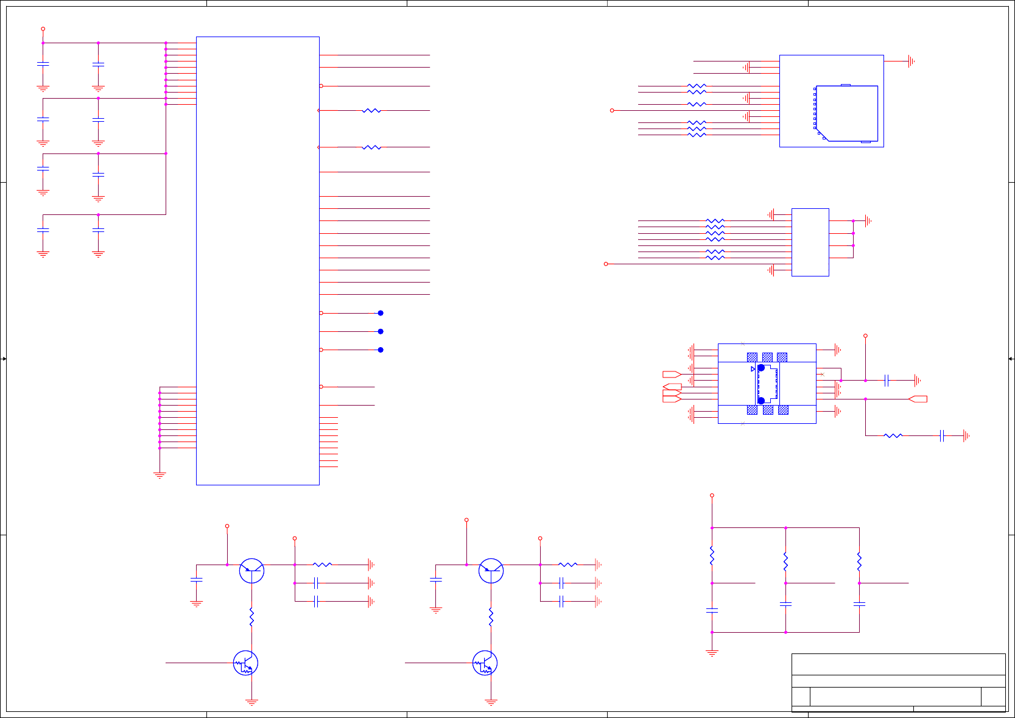Select middle resistor in three-branch RC network
Viewport: 1015px width, 718px height.
tap(785, 561)
